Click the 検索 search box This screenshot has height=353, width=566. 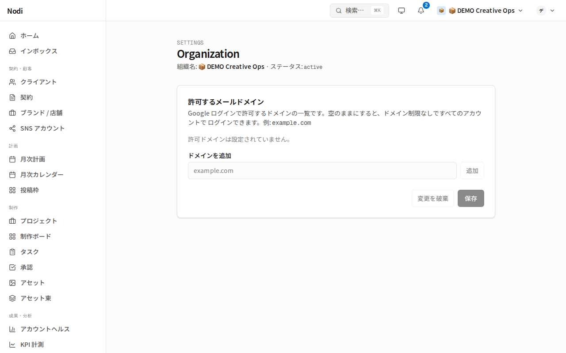pos(359,11)
